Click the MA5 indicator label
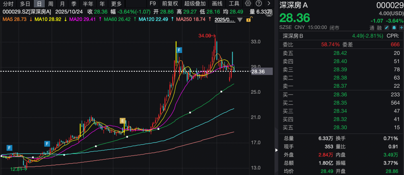This screenshot has height=175, width=404. (14, 19)
